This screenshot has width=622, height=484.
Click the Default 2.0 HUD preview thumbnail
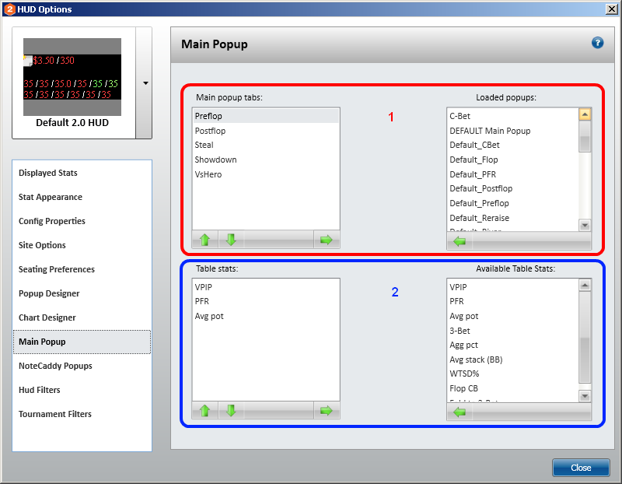point(72,77)
